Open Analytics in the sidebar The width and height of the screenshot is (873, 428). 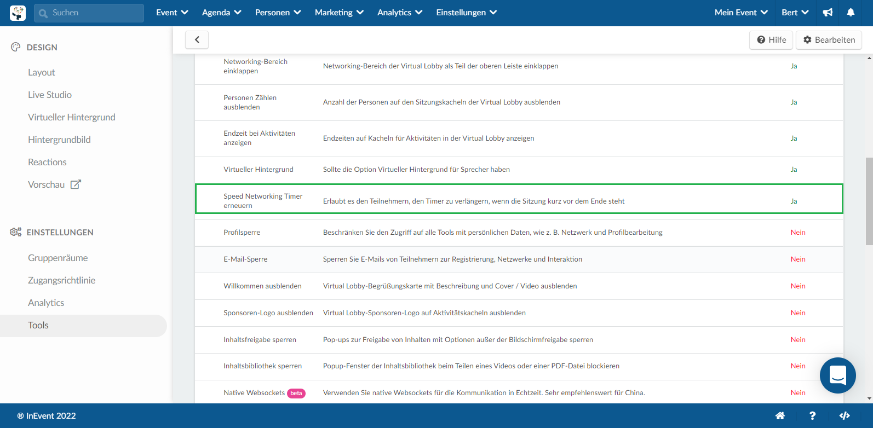[46, 303]
